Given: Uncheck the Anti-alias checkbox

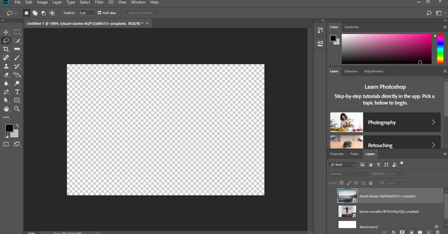Looking at the screenshot, I should (x=100, y=13).
